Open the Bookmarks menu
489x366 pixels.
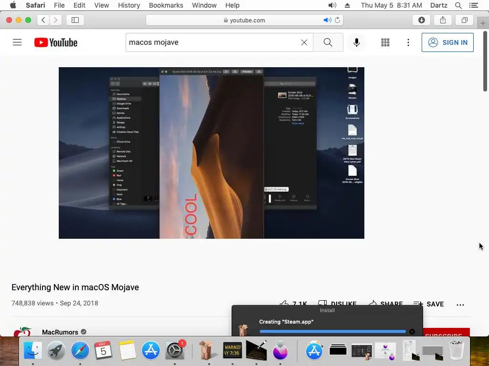tap(166, 5)
